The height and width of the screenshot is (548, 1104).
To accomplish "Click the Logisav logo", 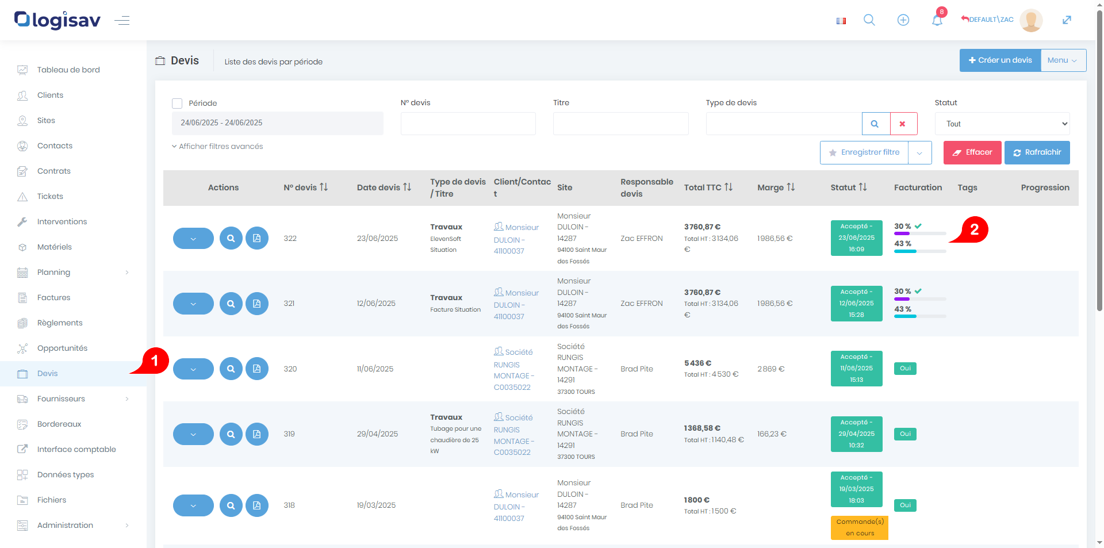I will [x=57, y=20].
